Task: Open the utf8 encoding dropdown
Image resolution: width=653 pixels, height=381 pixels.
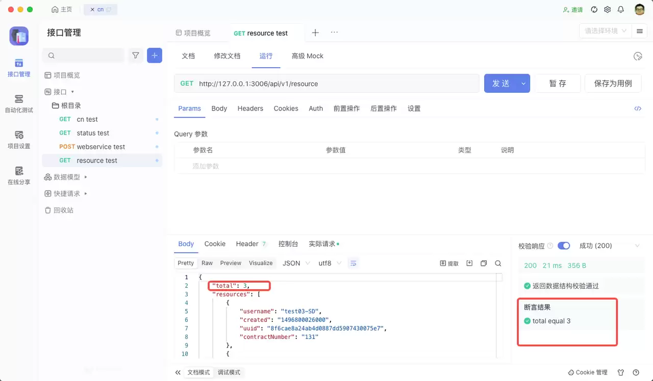Action: tap(330, 263)
